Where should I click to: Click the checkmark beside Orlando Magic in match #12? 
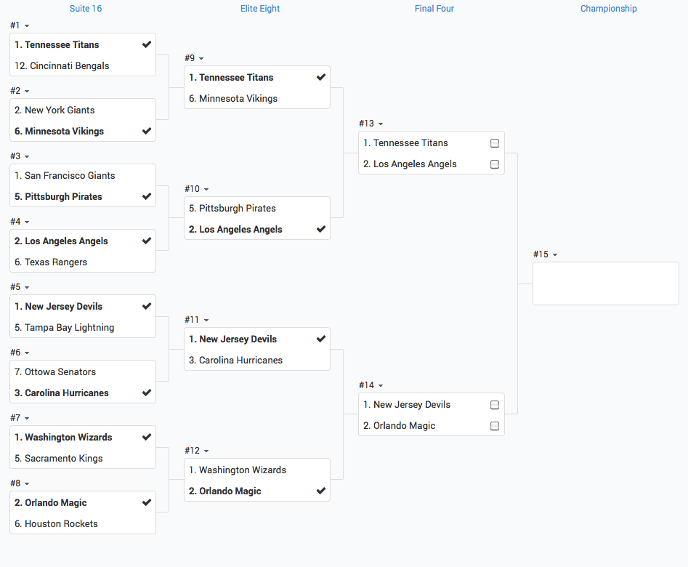(321, 491)
